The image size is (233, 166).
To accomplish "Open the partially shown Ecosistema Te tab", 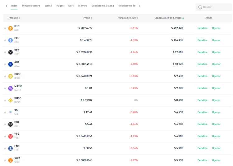I will tap(127, 6).
